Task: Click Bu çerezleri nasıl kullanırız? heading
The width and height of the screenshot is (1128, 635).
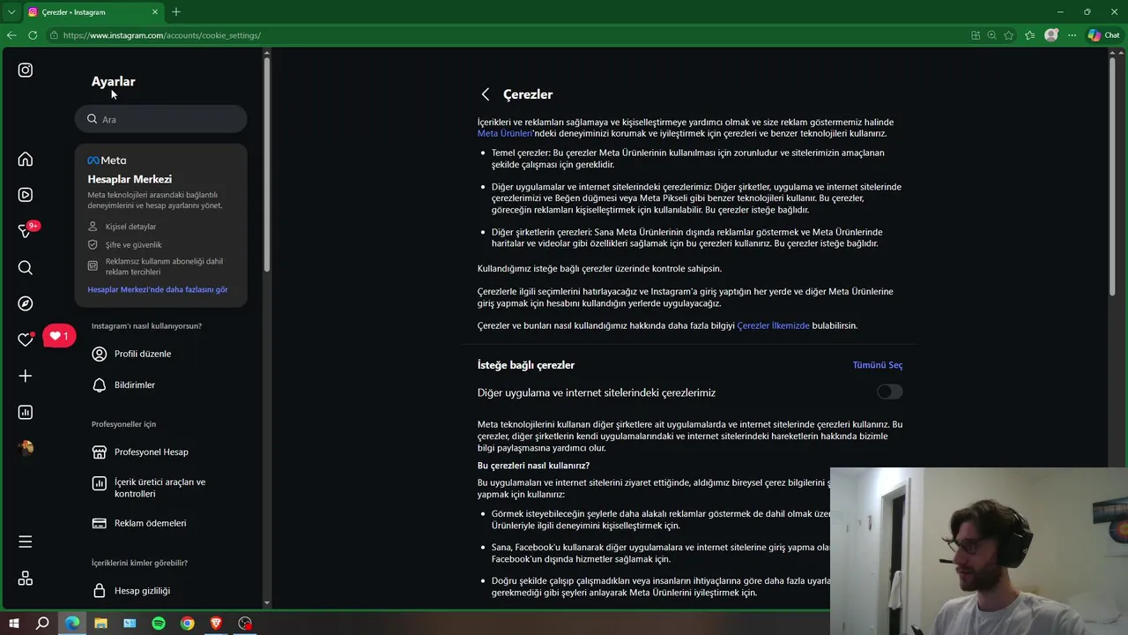Action: tap(534, 465)
